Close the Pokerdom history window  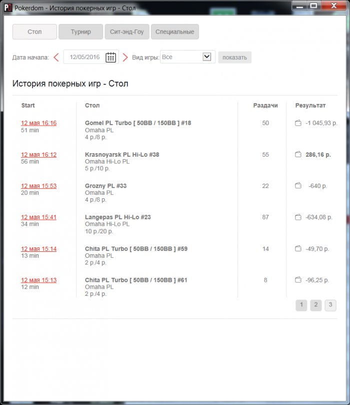tap(334, 6)
